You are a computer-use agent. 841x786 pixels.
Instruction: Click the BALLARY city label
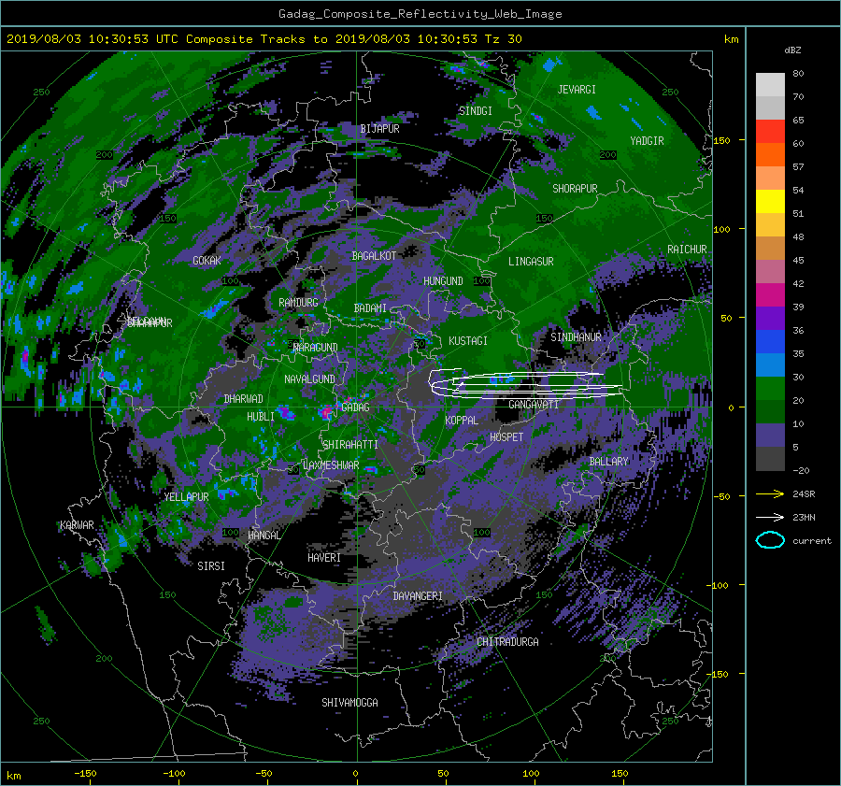[x=608, y=462]
